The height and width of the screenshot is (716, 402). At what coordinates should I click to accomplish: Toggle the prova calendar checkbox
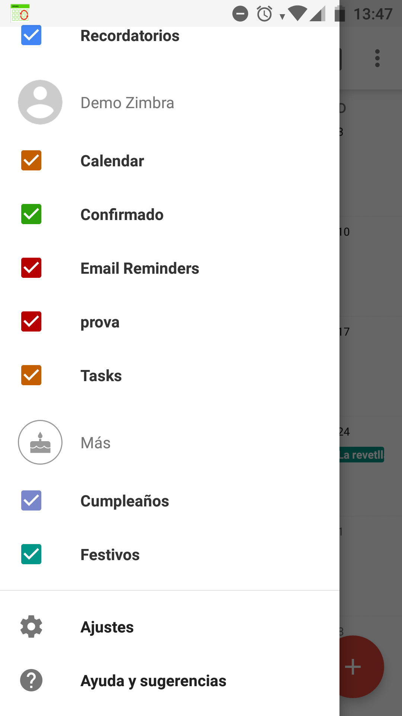31,321
